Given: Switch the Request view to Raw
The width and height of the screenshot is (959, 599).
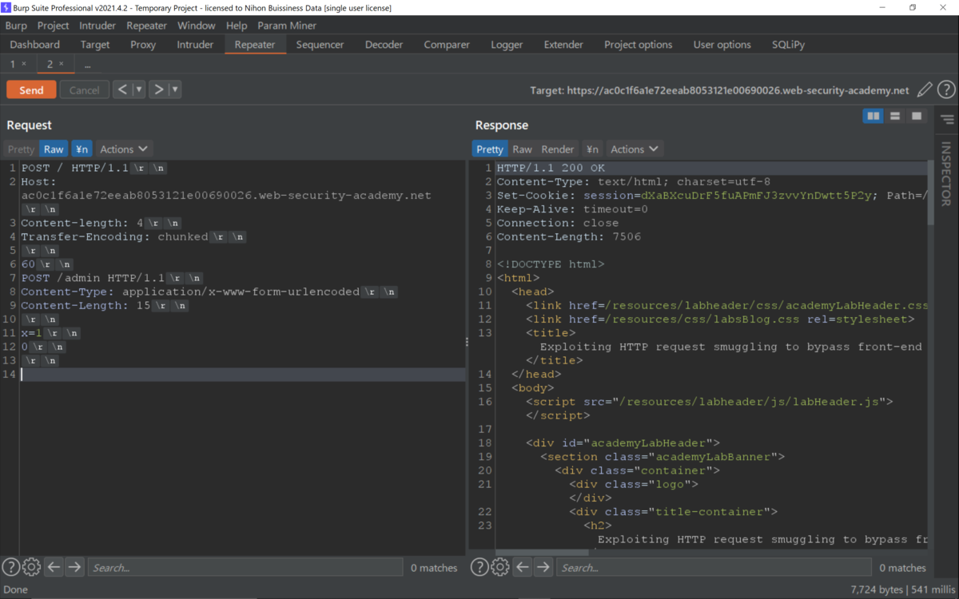Looking at the screenshot, I should (54, 149).
